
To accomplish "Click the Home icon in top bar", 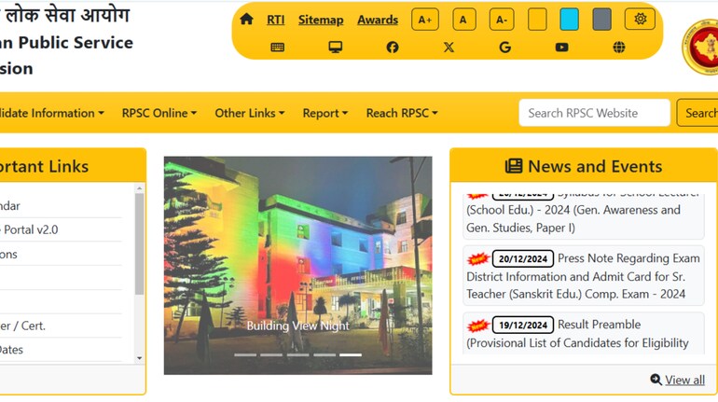I will [x=246, y=20].
